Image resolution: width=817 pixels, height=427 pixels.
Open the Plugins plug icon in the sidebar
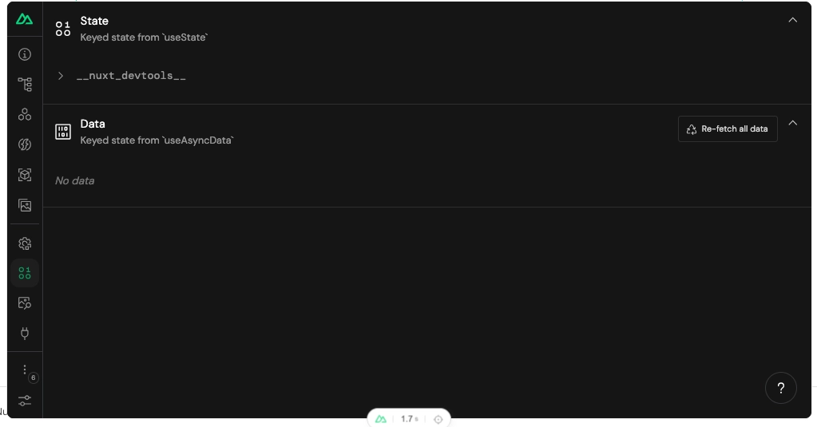pyautogui.click(x=25, y=334)
